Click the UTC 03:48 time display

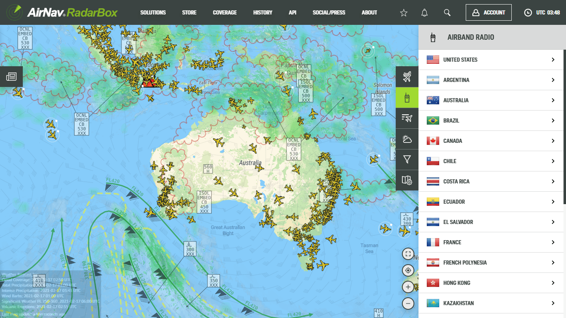coord(548,12)
